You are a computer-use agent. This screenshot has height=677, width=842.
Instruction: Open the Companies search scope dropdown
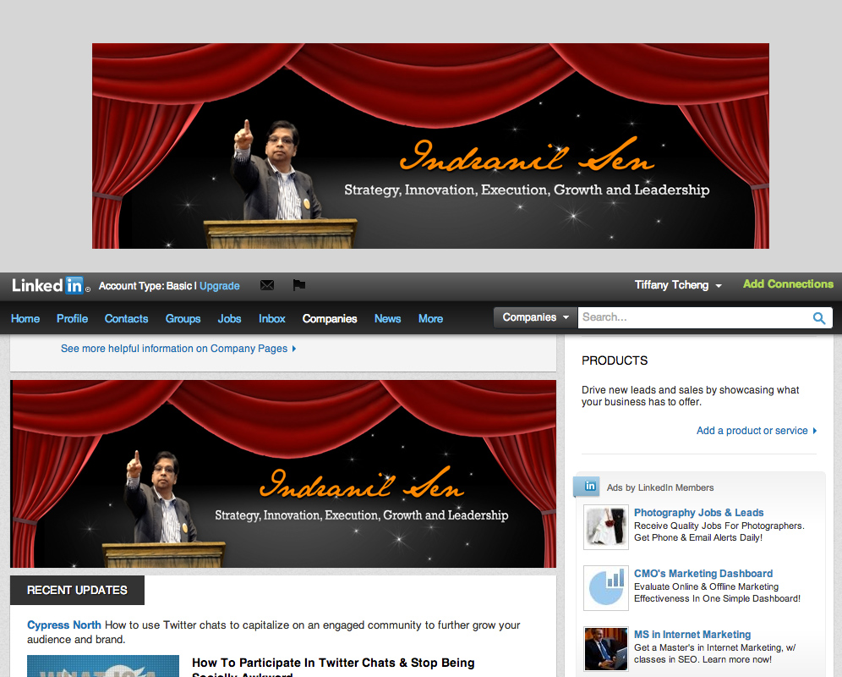point(534,317)
